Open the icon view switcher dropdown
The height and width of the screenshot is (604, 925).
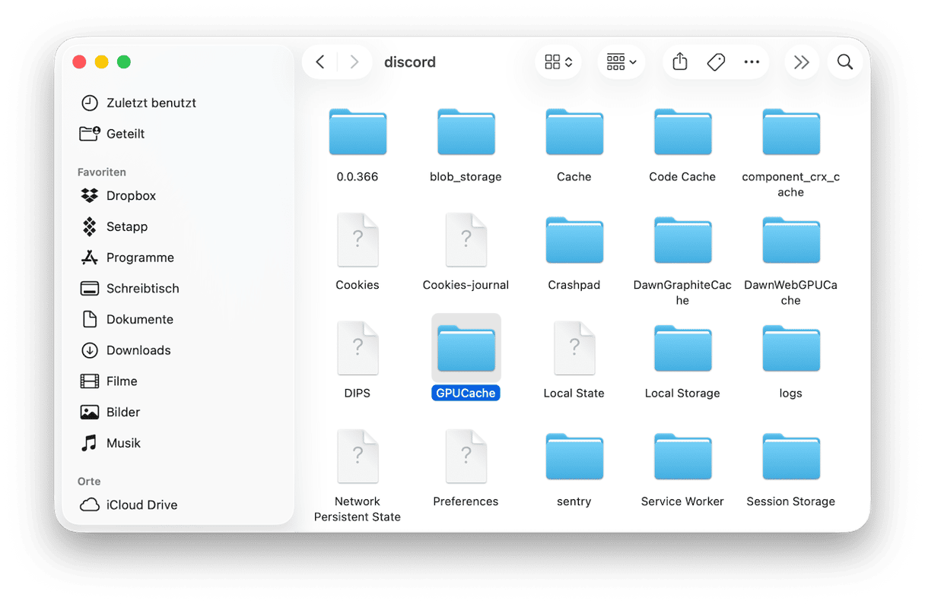point(558,62)
